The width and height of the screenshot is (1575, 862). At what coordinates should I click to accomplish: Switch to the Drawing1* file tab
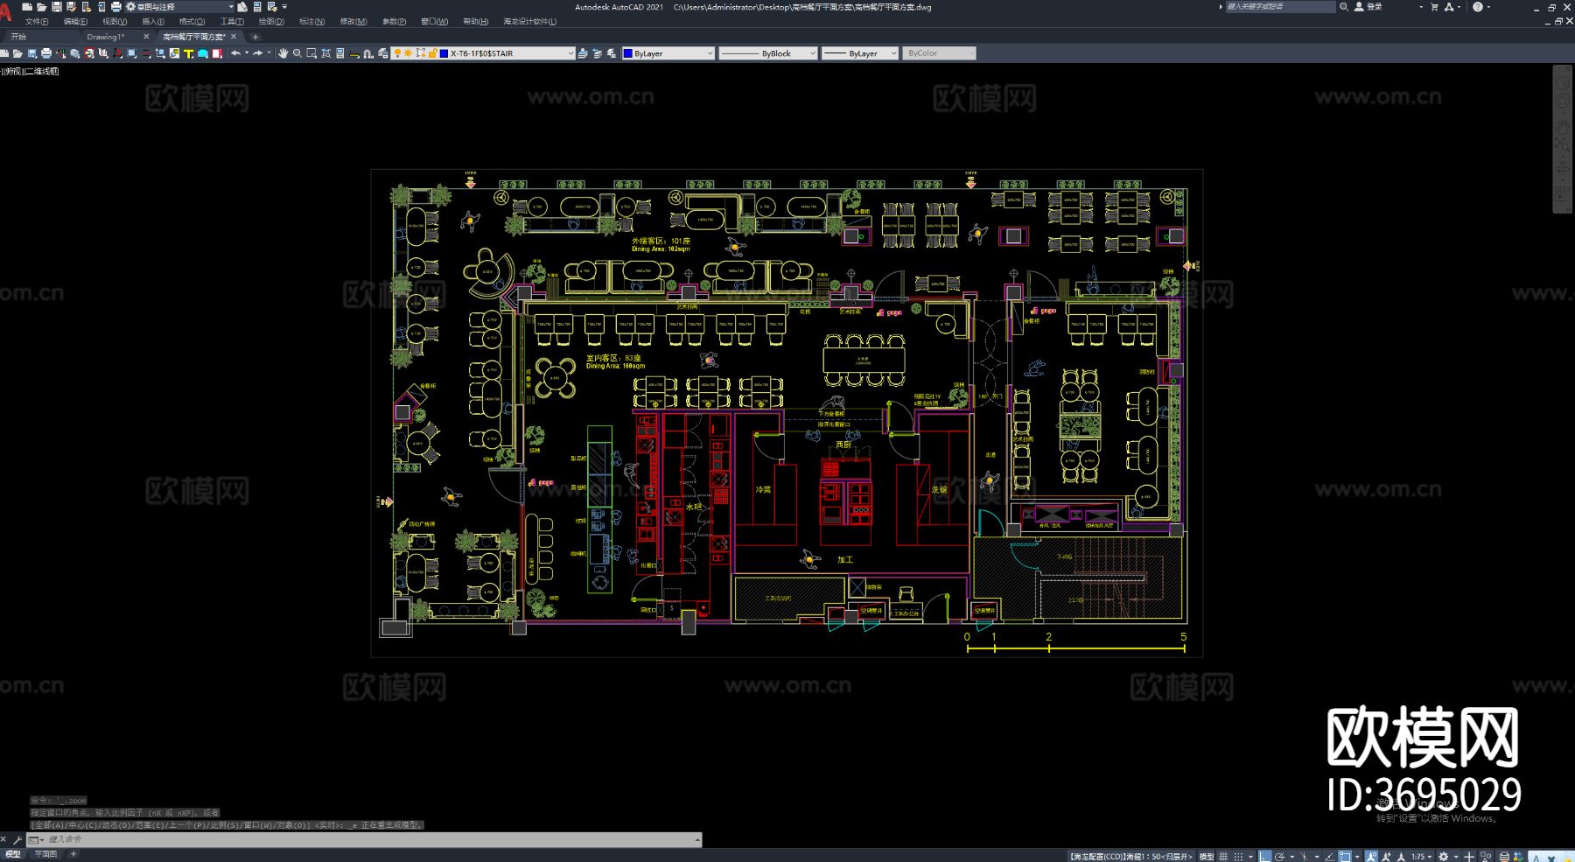(x=106, y=37)
